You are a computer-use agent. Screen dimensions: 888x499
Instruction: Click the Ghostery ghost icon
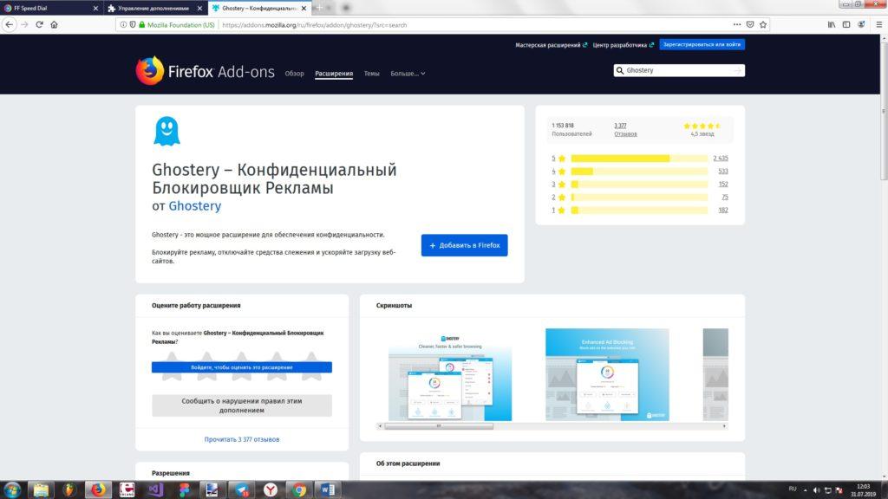point(166,132)
